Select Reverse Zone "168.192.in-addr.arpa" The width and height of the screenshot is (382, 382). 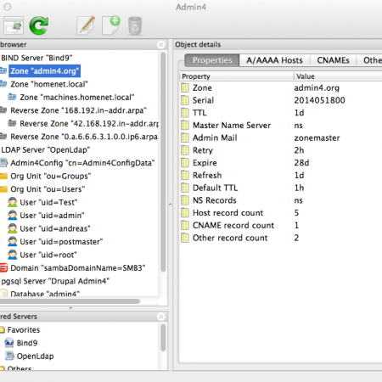coord(78,110)
